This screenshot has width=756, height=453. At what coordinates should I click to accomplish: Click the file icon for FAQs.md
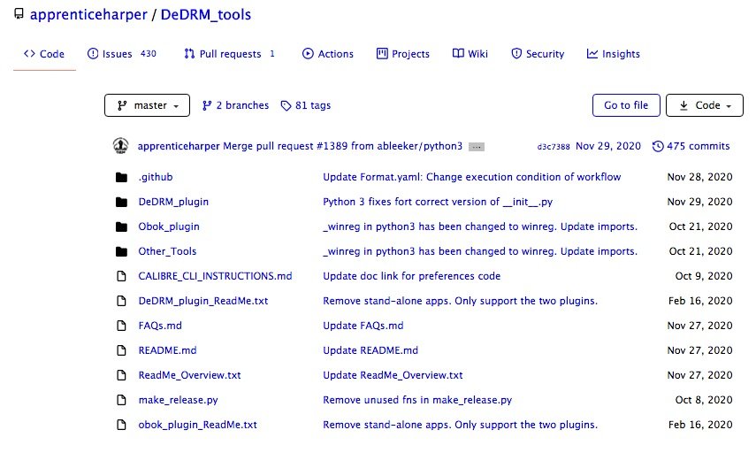pyautogui.click(x=121, y=326)
